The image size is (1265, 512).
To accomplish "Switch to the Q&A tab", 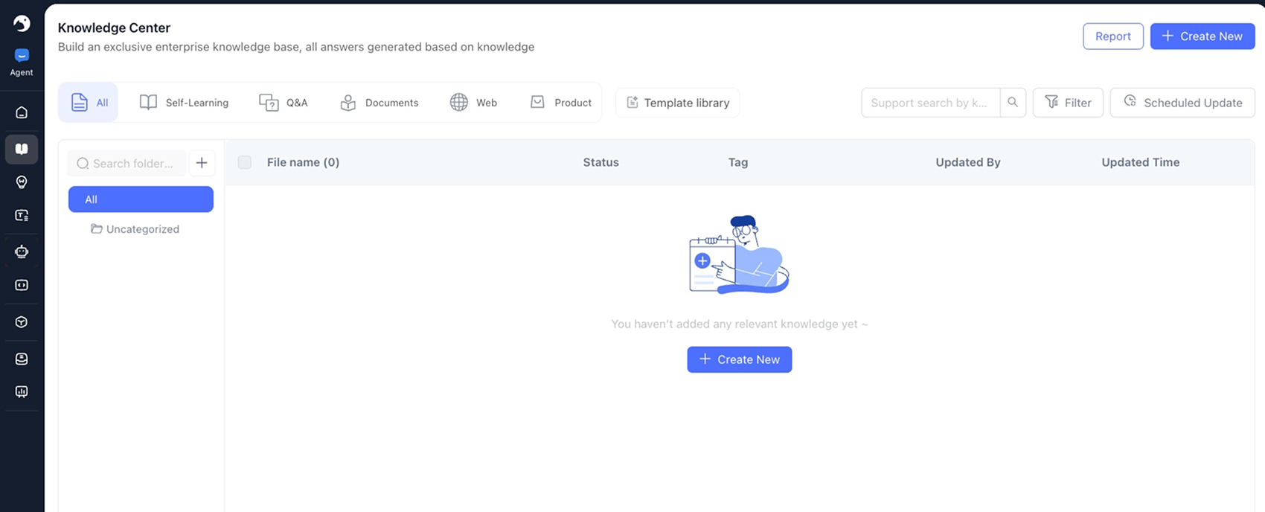I will tap(283, 103).
